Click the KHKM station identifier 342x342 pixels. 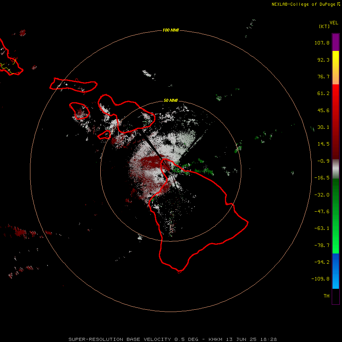click(x=215, y=339)
